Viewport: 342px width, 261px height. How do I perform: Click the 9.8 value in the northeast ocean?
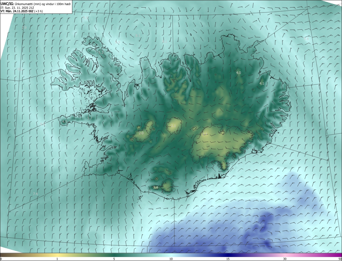coord(306,39)
